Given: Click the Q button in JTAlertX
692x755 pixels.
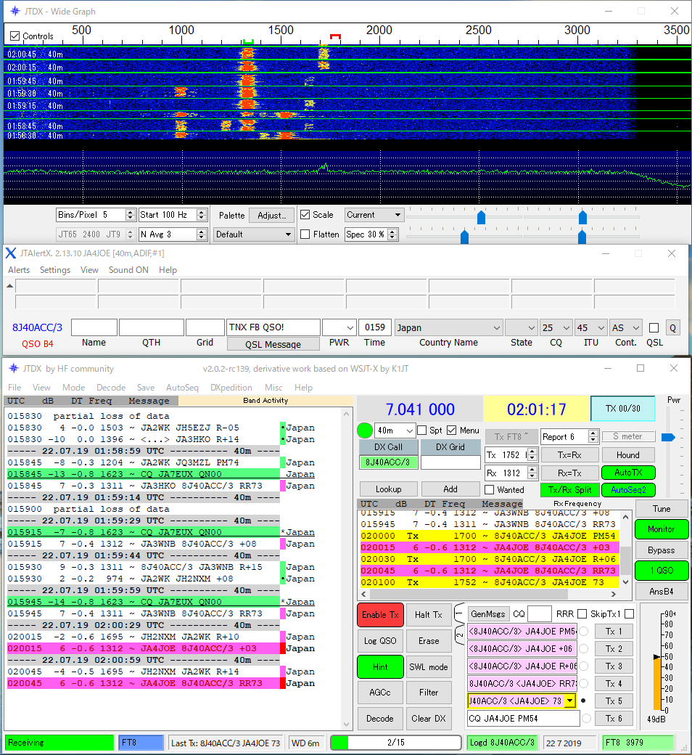Looking at the screenshot, I should point(673,328).
